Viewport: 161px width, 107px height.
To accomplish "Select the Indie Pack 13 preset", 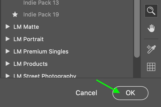I will click(x=41, y=3).
